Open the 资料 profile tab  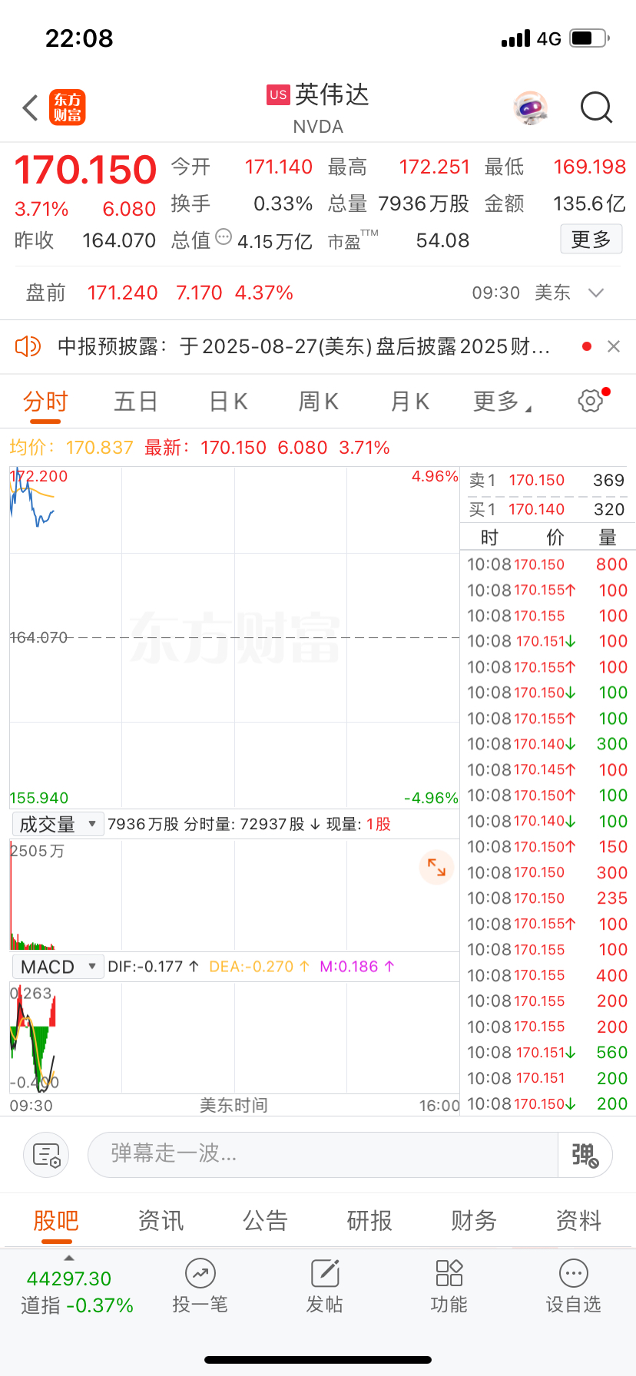pyautogui.click(x=578, y=1220)
